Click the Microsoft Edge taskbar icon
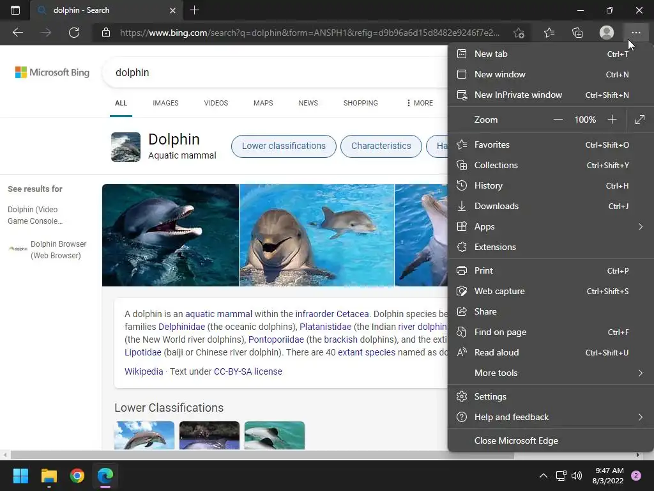The width and height of the screenshot is (654, 491). [x=105, y=476]
